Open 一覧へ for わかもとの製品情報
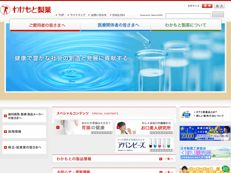231x173 pixels. coord(168,159)
